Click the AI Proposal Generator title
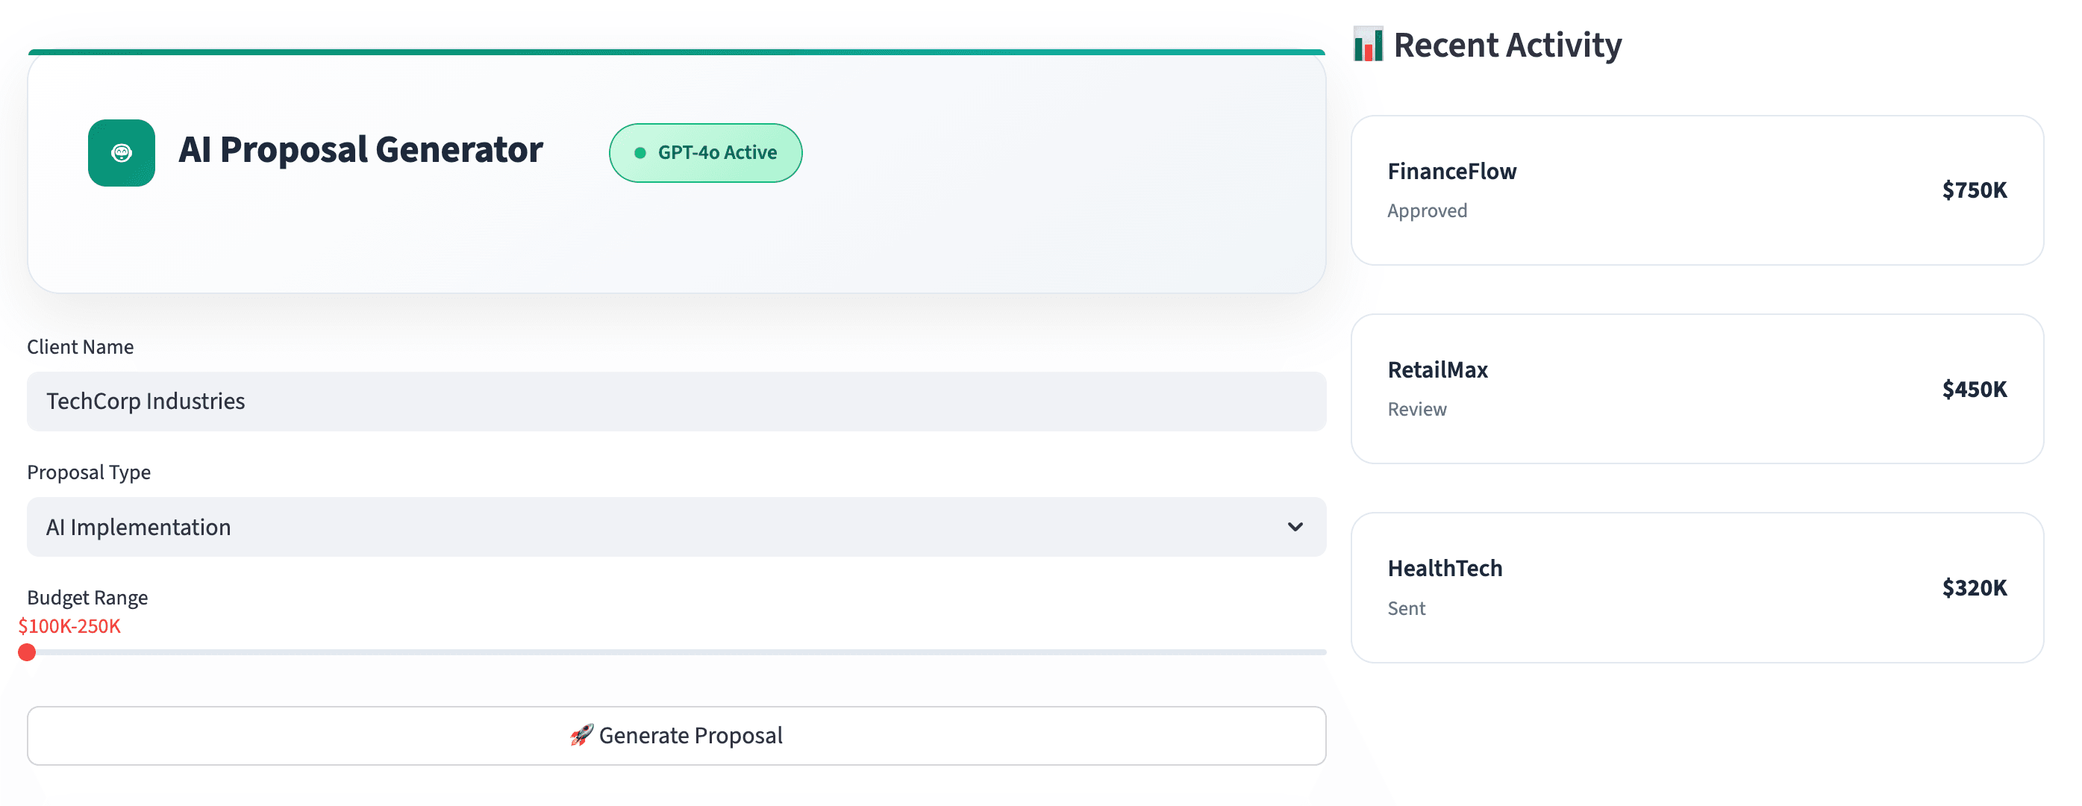The height and width of the screenshot is (806, 2082). 361,150
